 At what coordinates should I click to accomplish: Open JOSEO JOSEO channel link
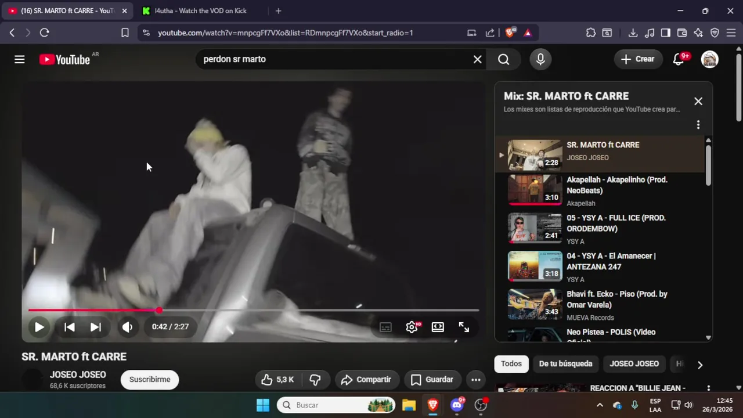point(78,374)
